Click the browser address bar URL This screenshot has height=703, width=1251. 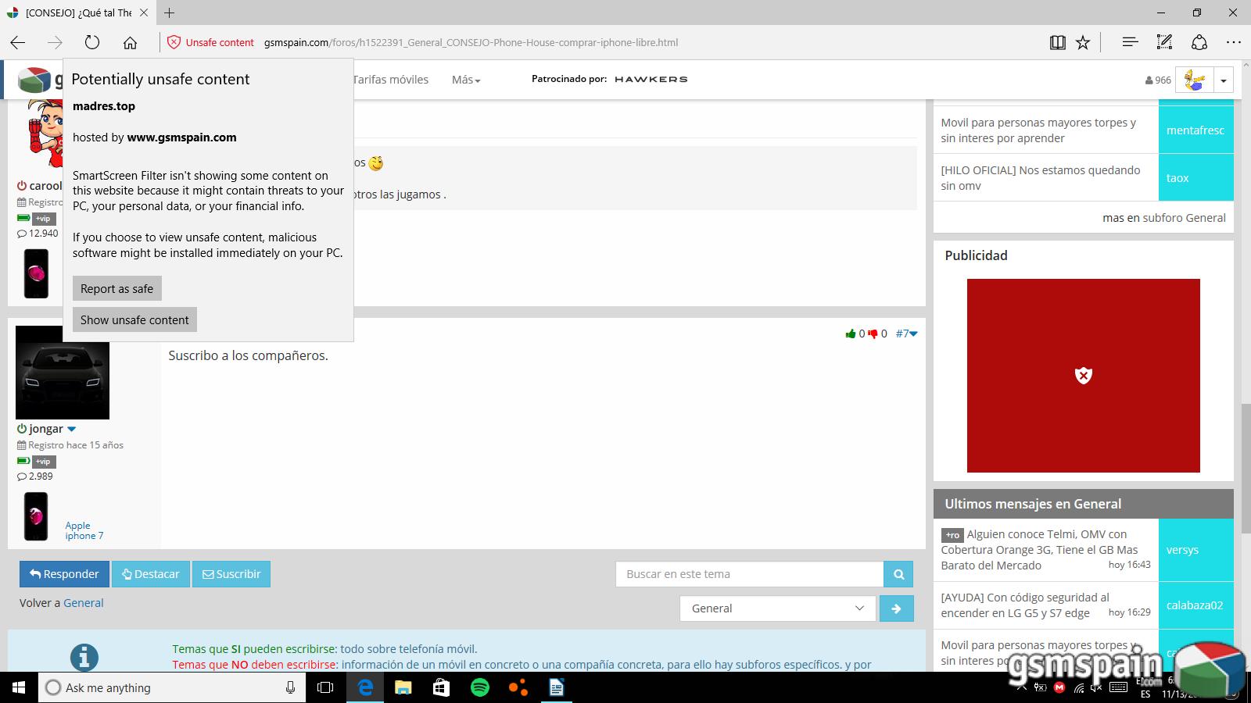471,42
